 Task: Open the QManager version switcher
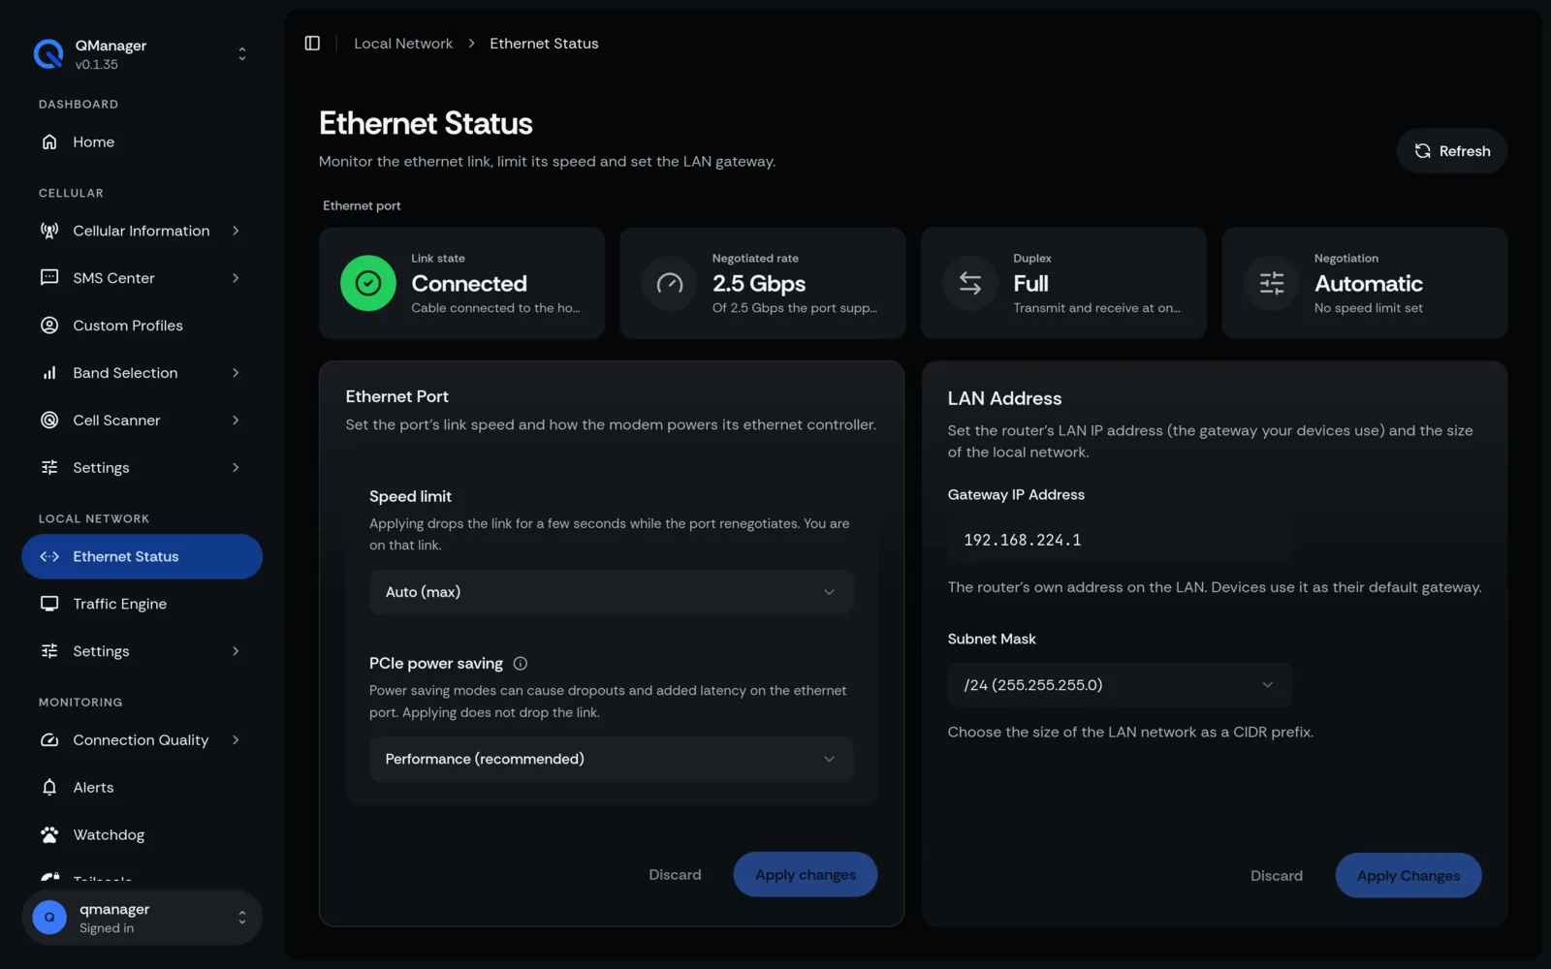[142, 54]
